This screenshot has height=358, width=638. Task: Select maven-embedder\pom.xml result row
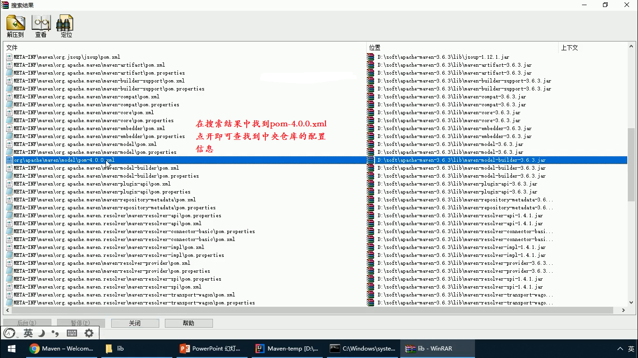316,128
